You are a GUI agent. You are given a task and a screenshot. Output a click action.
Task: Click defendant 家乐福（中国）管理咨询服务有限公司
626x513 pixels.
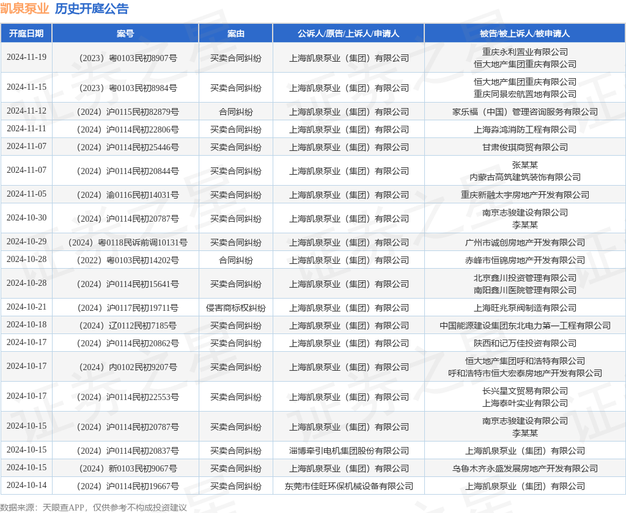tap(525, 112)
